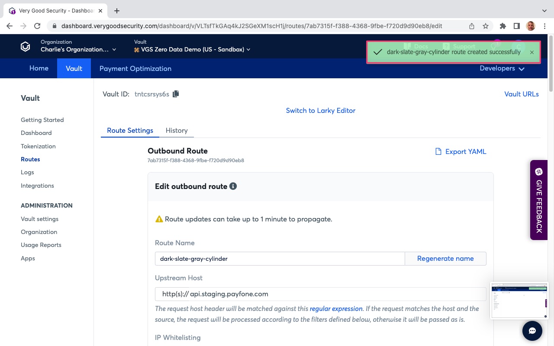This screenshot has height=346, width=554.
Task: Bookmark this page with the star icon
Action: click(486, 26)
